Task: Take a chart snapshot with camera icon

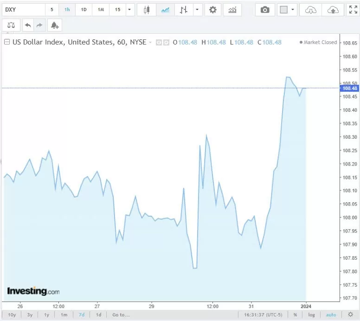Action: 265,10
